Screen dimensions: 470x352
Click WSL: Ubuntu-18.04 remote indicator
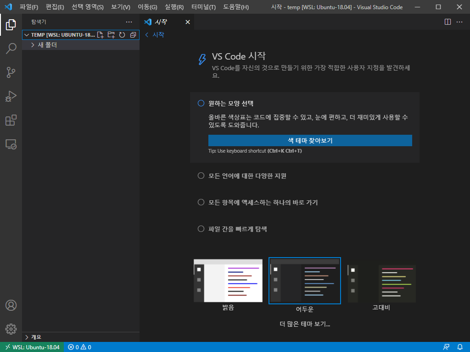32,347
